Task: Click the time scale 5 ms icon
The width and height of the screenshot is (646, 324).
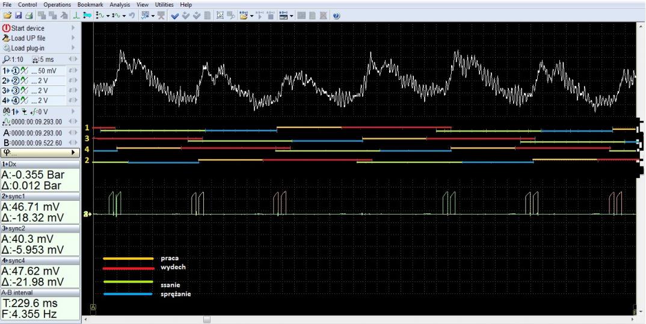Action: pyautogui.click(x=34, y=60)
